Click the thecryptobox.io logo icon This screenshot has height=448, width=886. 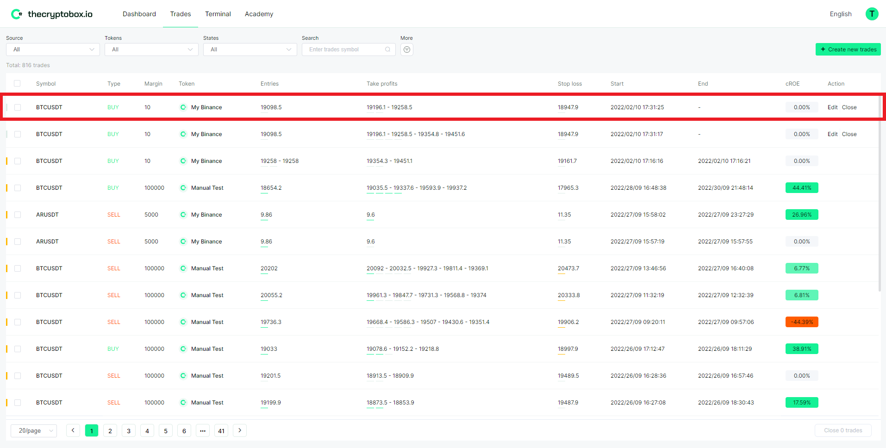(x=17, y=14)
